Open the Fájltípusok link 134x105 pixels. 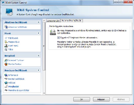[13, 38]
